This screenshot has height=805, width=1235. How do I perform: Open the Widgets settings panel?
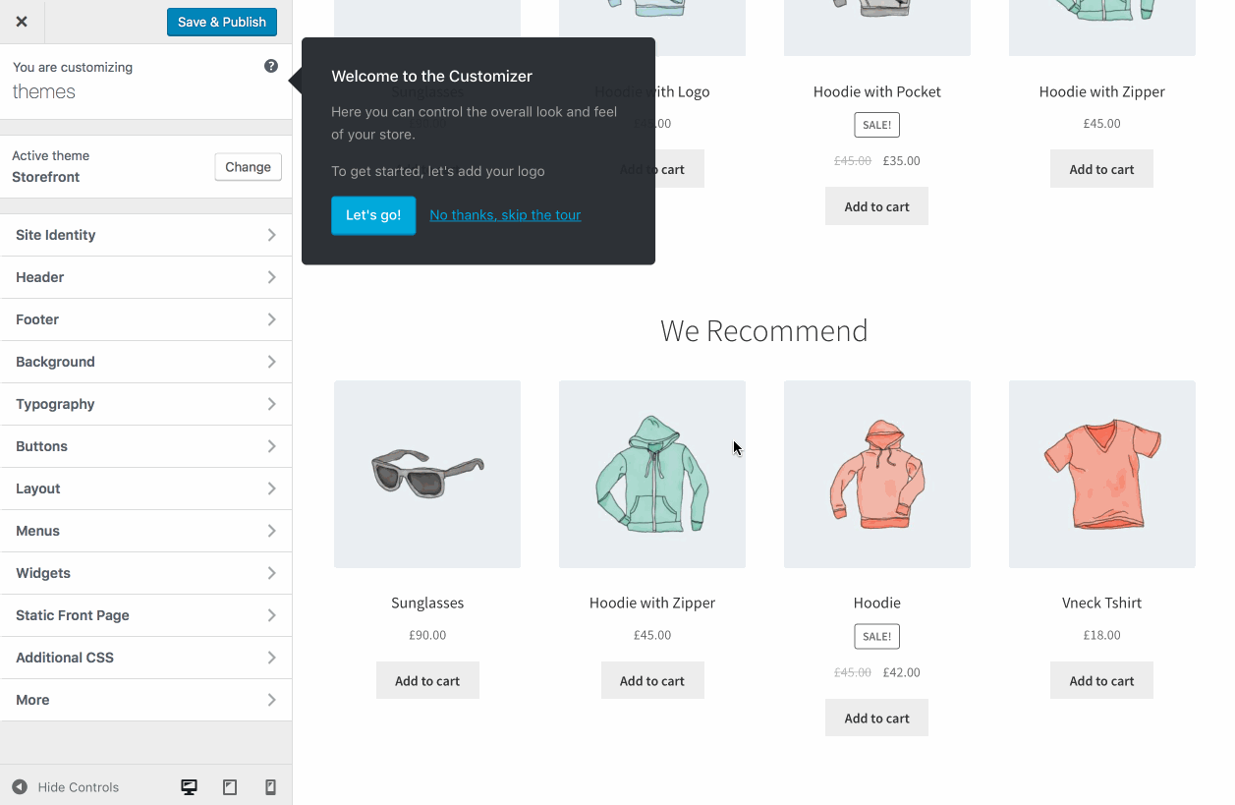tap(145, 573)
